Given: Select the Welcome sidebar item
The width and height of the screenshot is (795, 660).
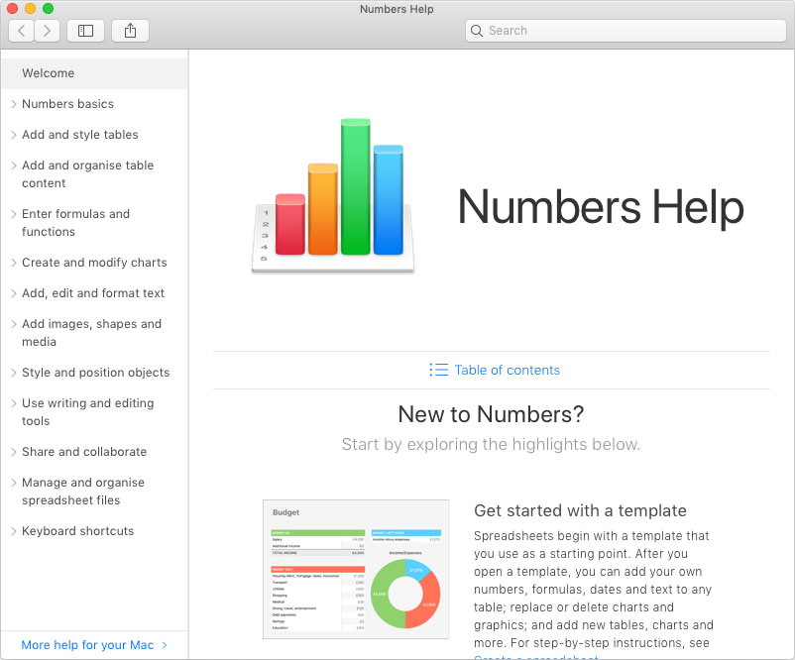Looking at the screenshot, I should click(x=94, y=73).
